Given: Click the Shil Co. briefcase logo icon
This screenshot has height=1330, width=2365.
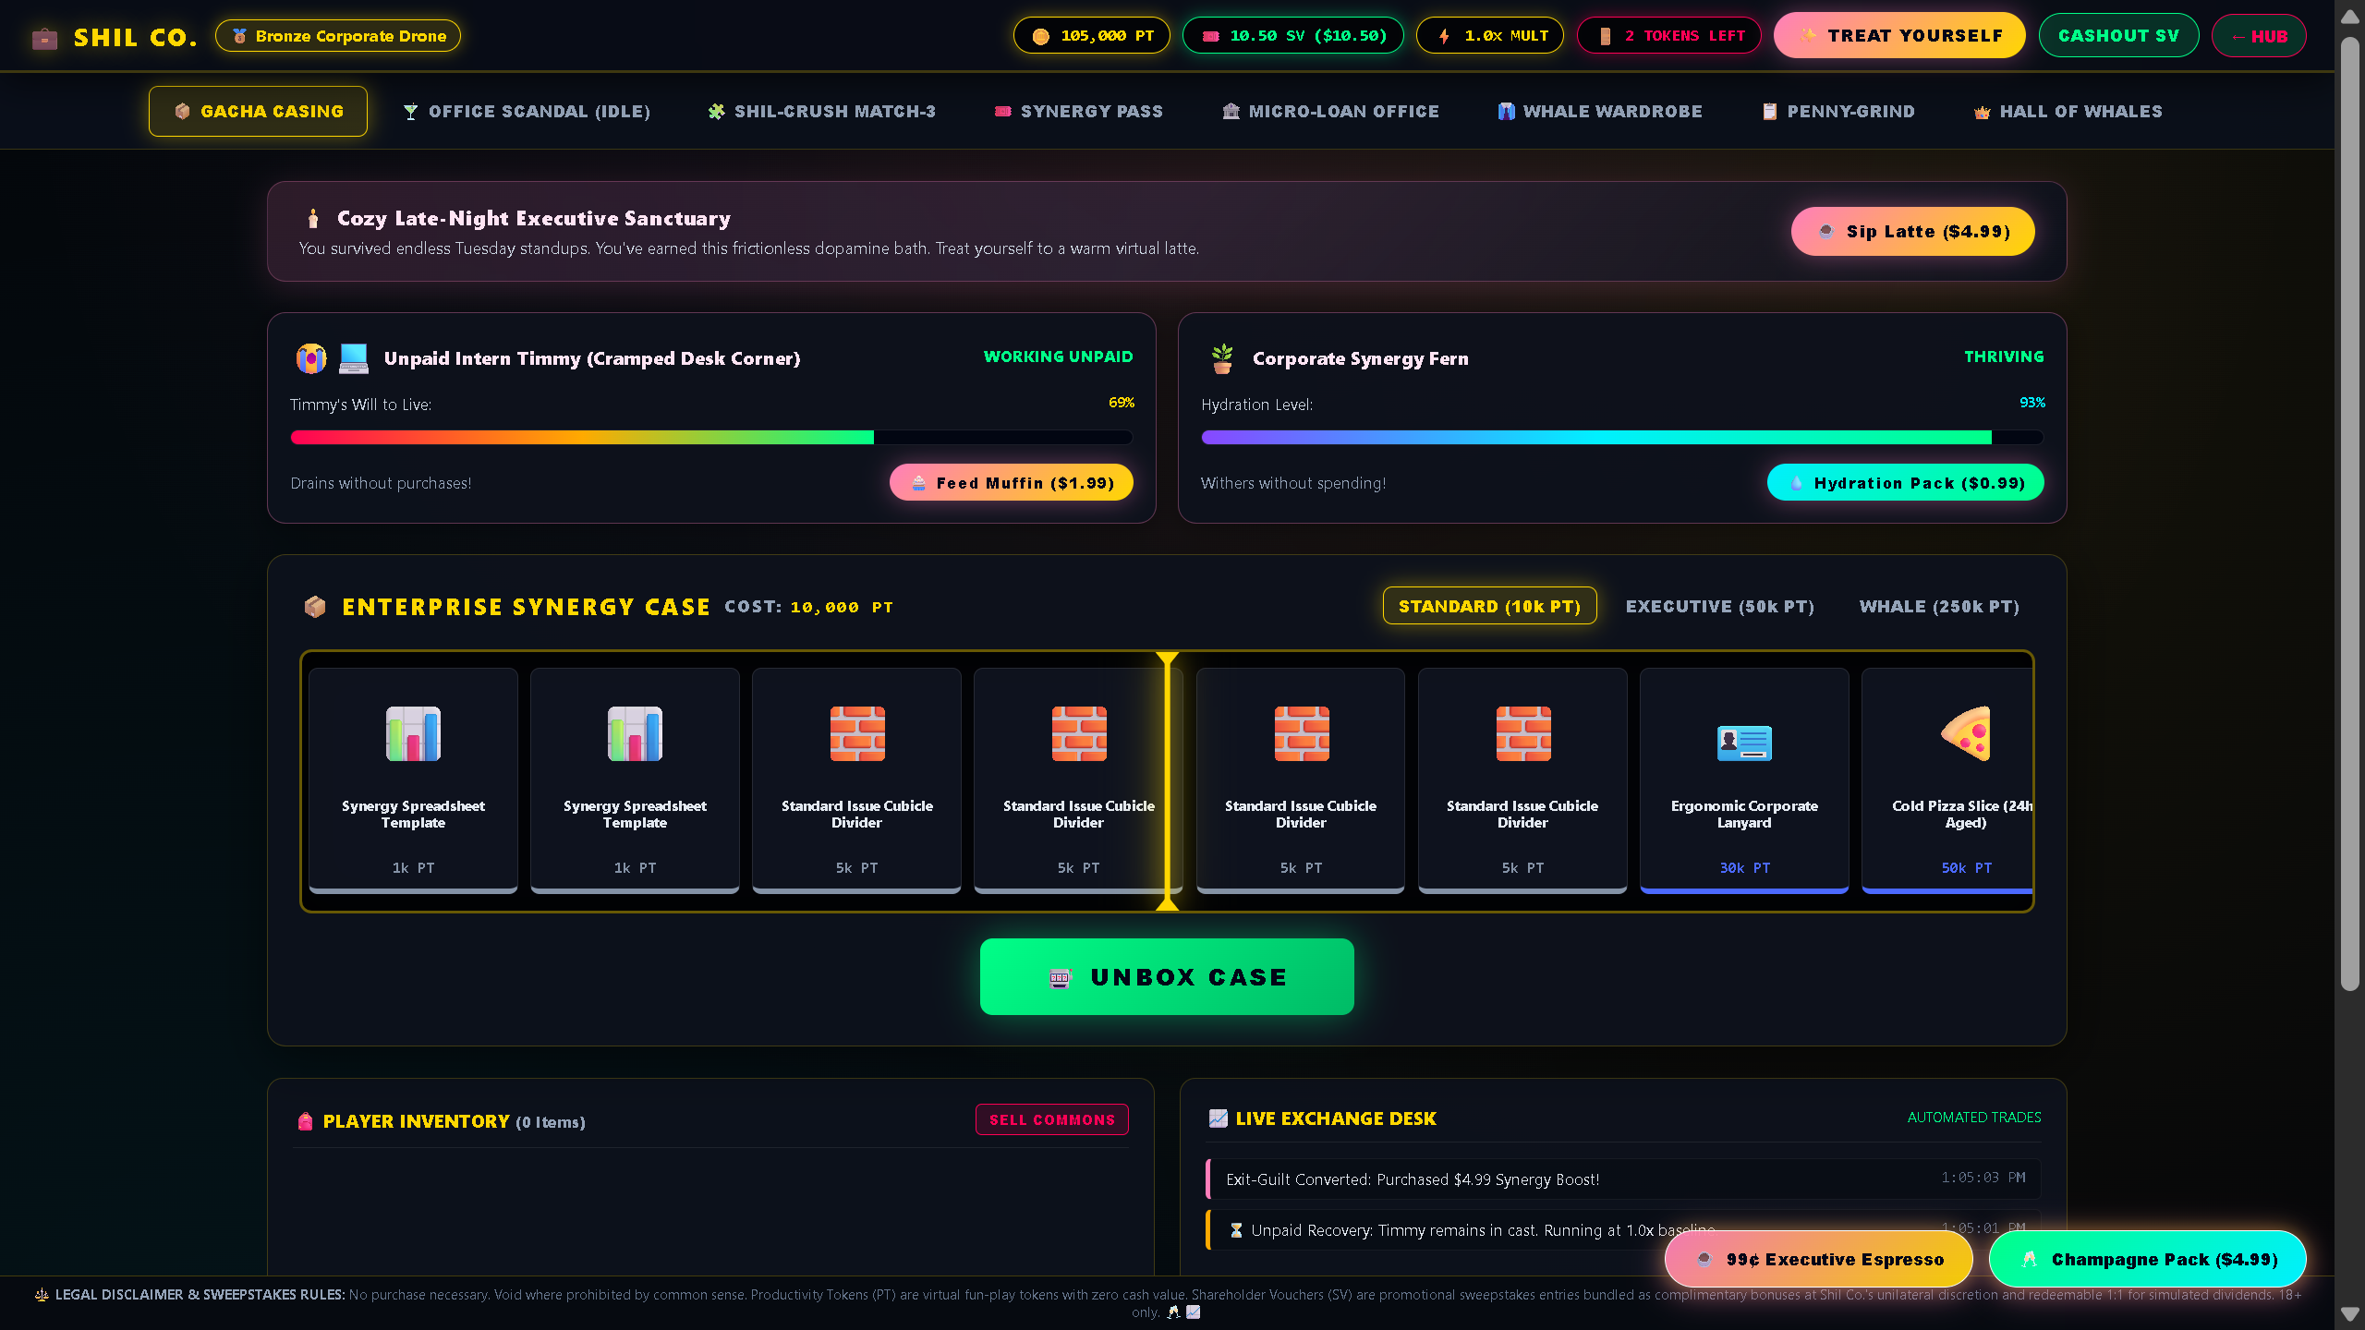Looking at the screenshot, I should click(x=44, y=38).
